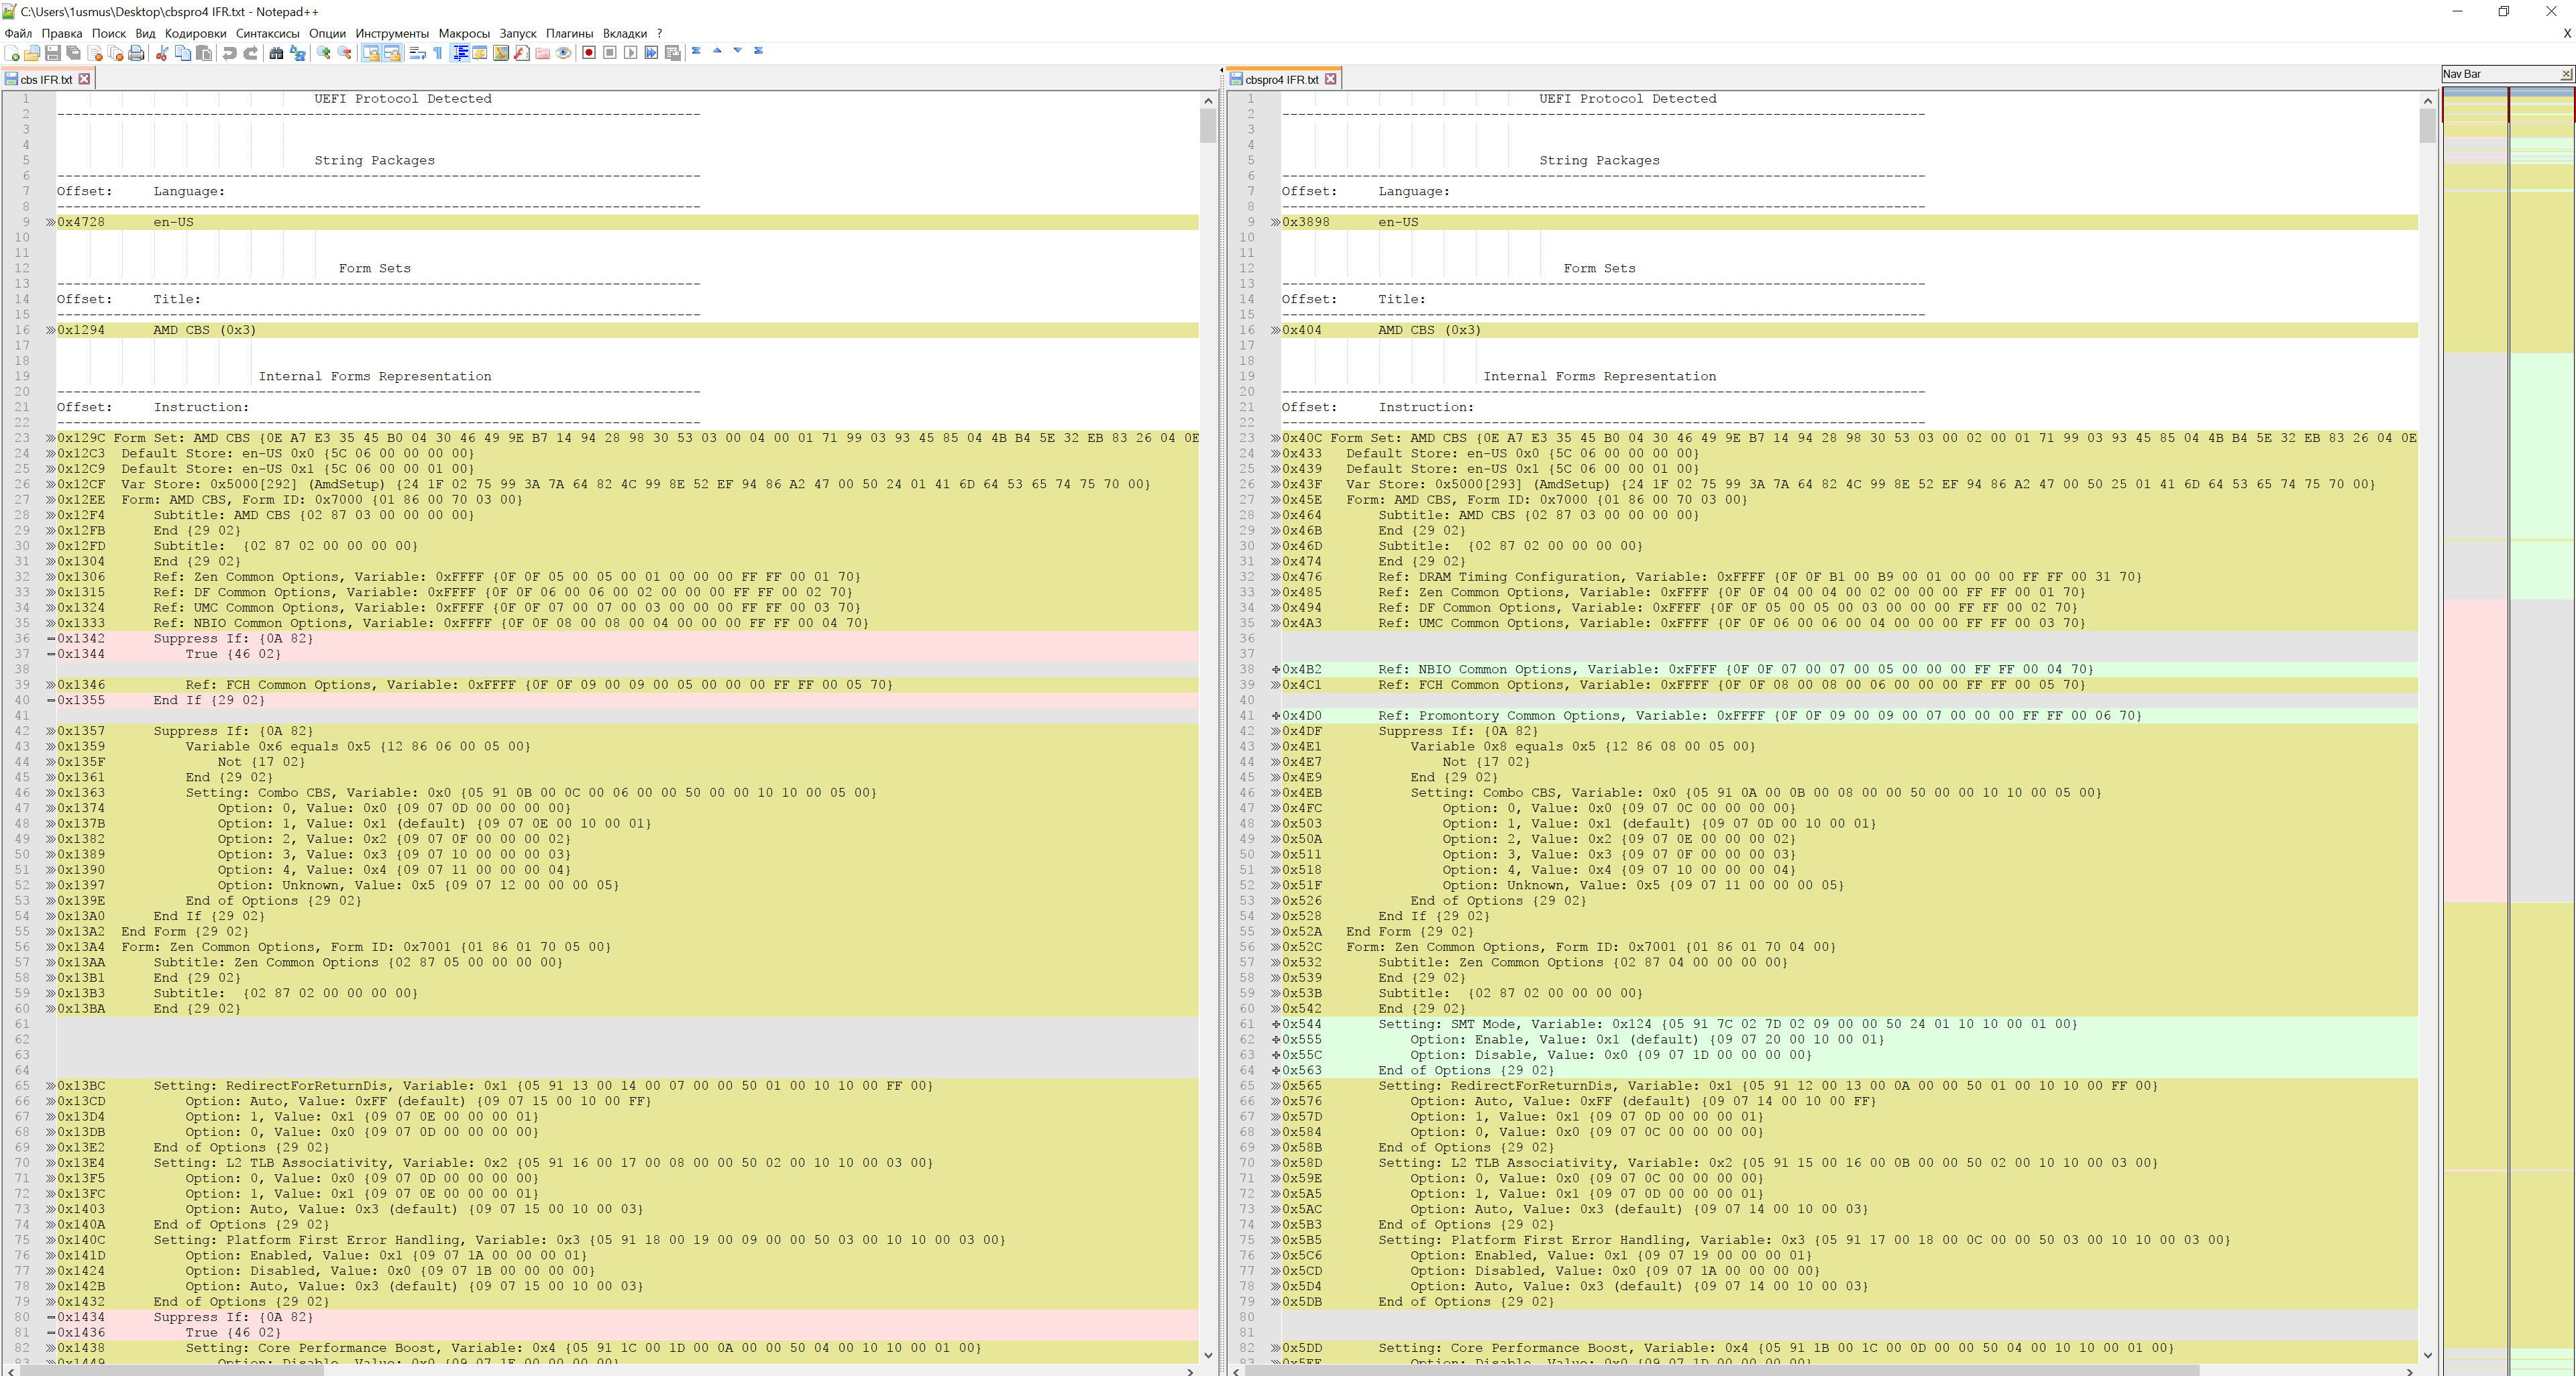The image size is (2576, 1376).
Task: Toggle synchronized vertical scrolling
Action: 371,53
